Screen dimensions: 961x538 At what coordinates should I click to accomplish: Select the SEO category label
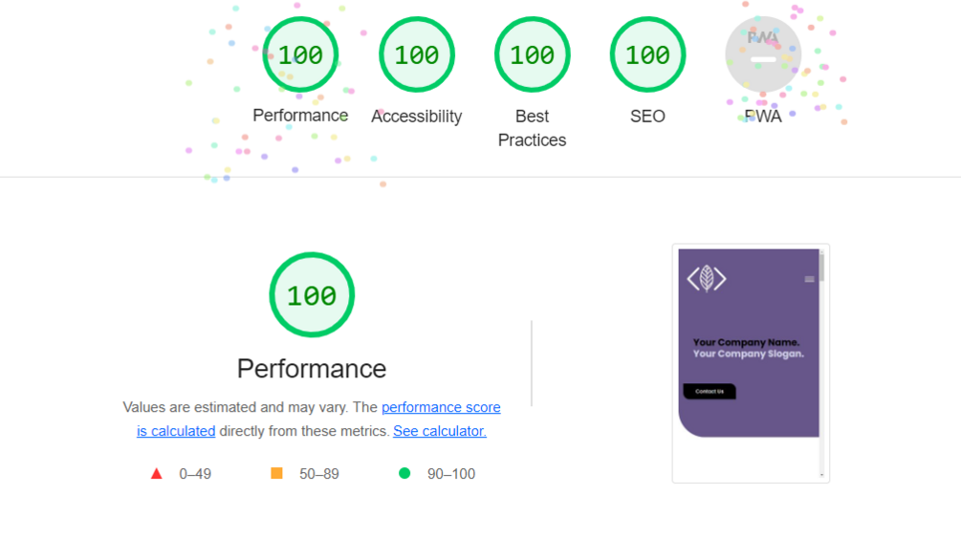coord(647,117)
